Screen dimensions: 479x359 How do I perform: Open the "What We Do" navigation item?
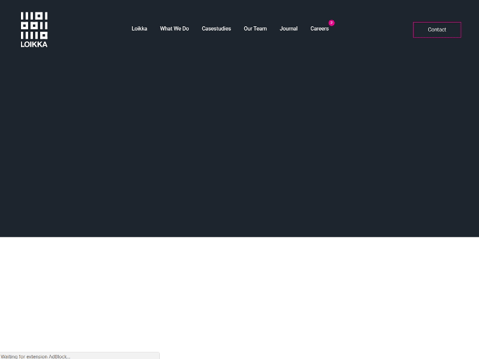point(174,28)
